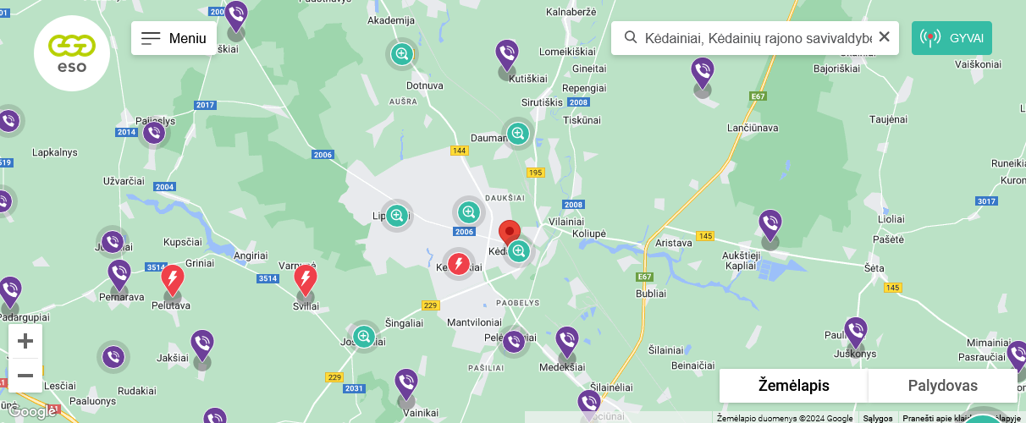This screenshot has height=423, width=1026.
Task: Click the purple phone marker near Aukštieji Kapliai
Action: (x=770, y=226)
